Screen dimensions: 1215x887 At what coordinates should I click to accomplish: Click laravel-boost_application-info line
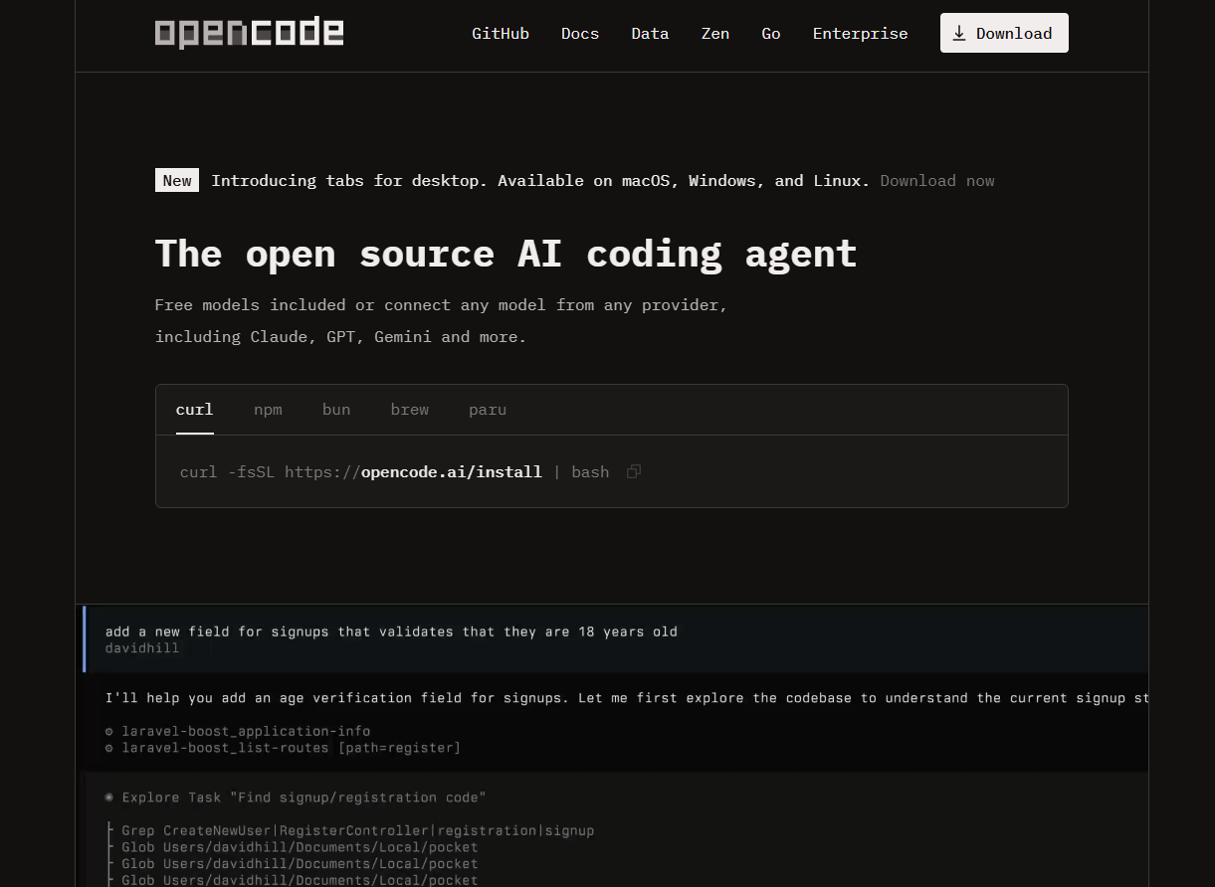click(x=238, y=731)
